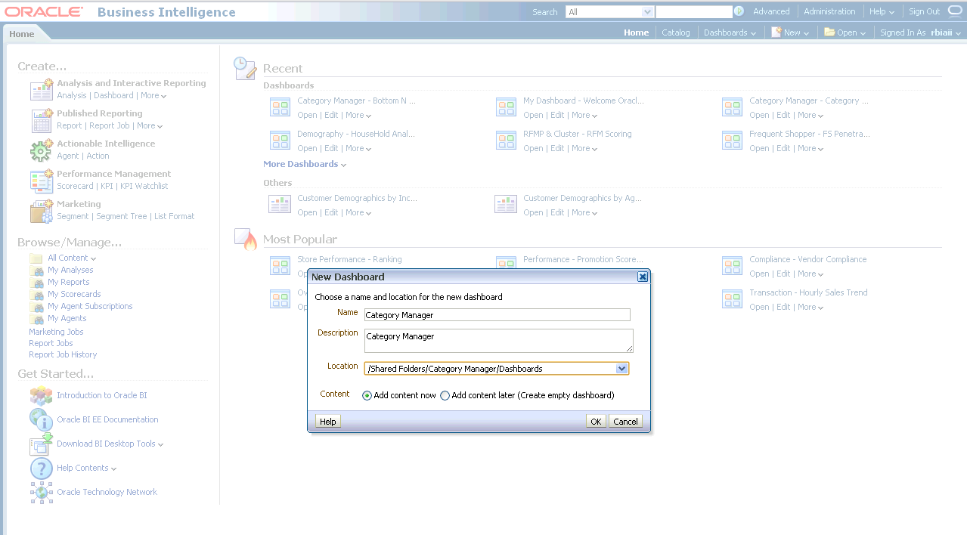Click the Oracle Technology Network icon
Viewport: 967px width, 535px height.
(41, 492)
